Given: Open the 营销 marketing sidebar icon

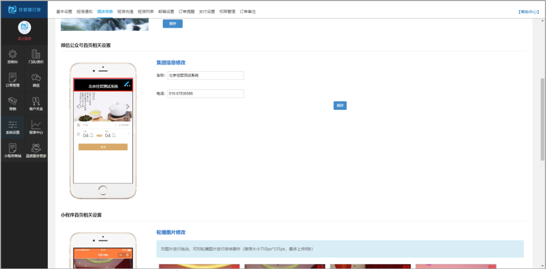Looking at the screenshot, I should 12,104.
